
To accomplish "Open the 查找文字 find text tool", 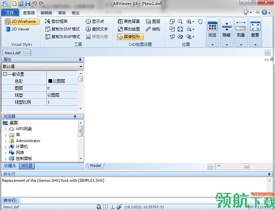I will [97, 29].
